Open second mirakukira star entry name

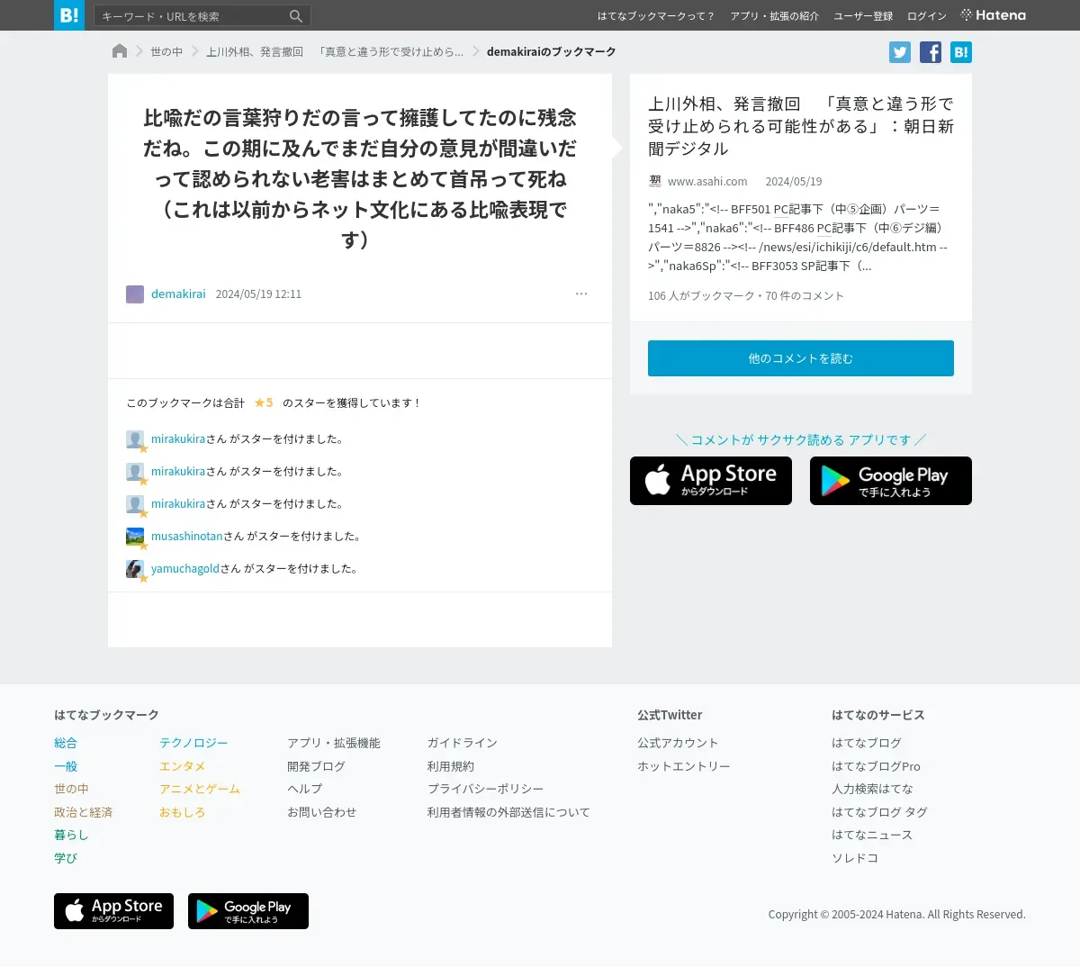point(178,472)
